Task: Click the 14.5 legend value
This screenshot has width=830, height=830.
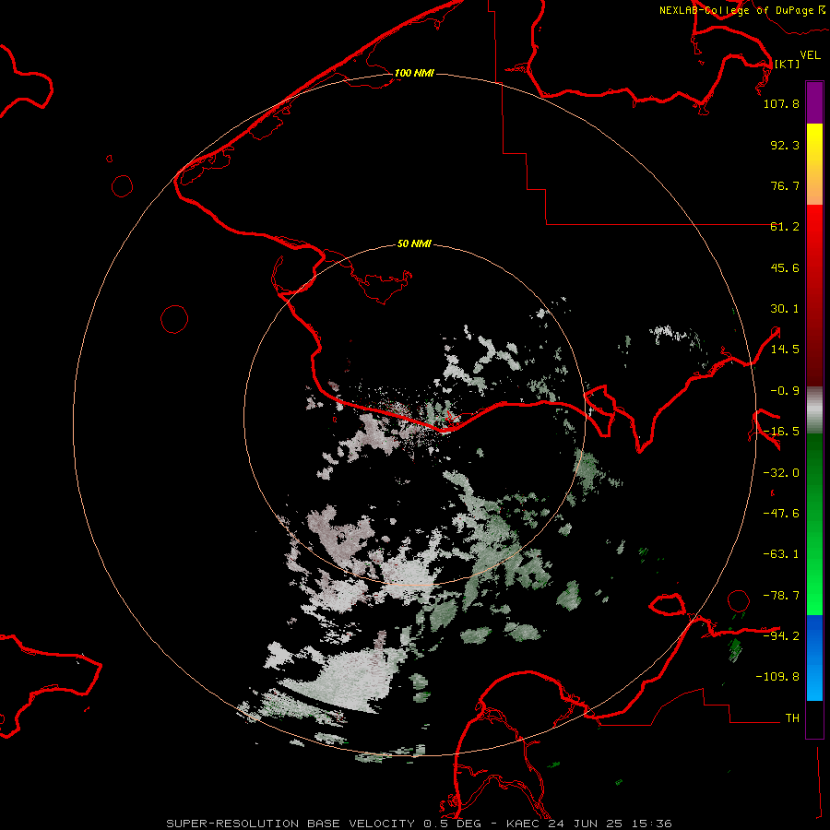Action: pyautogui.click(x=785, y=350)
